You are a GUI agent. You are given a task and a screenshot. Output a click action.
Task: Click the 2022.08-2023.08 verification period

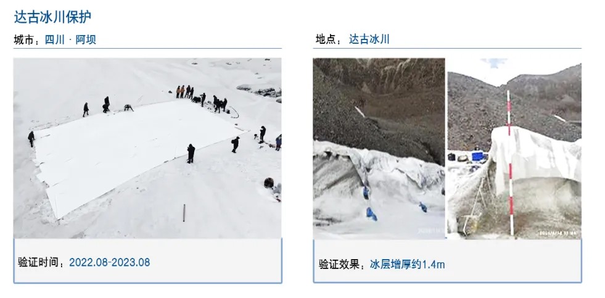[x=110, y=262]
